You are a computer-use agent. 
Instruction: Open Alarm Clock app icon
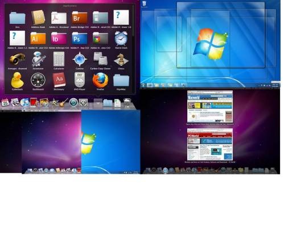(121, 39)
